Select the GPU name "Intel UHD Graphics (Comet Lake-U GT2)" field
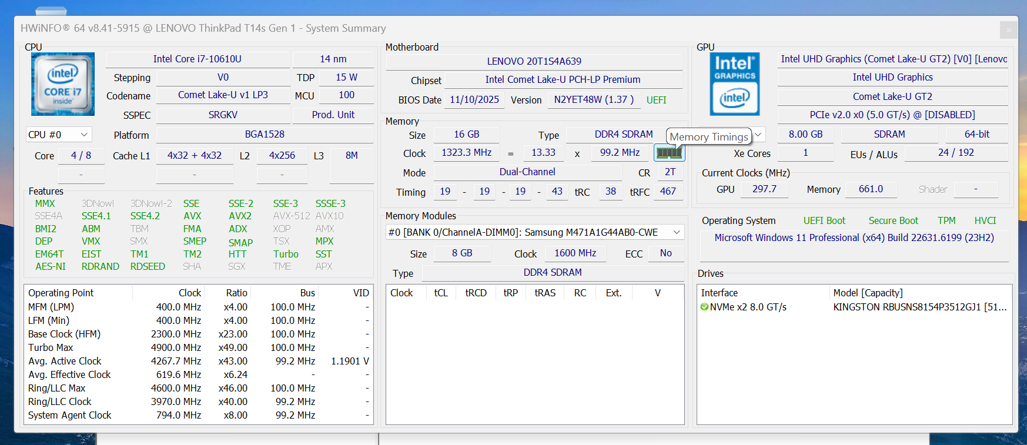This screenshot has width=1027, height=445. point(893,59)
